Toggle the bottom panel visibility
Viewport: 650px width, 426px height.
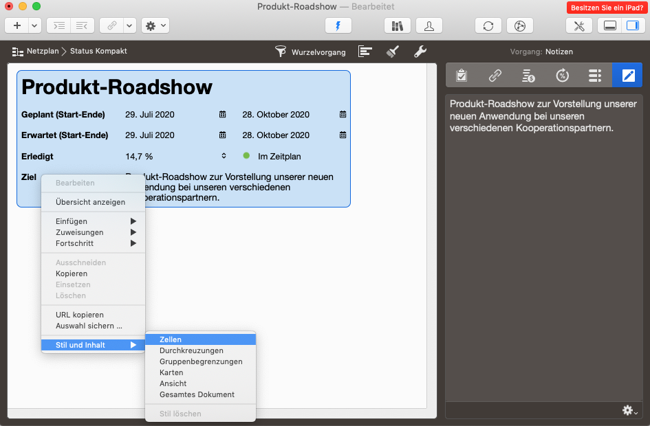click(x=609, y=25)
